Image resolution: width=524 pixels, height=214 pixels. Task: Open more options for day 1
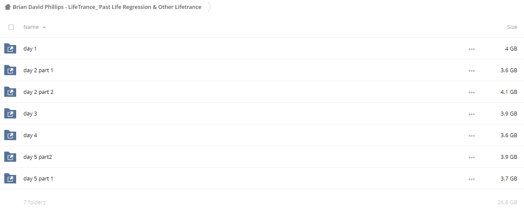[x=471, y=49]
